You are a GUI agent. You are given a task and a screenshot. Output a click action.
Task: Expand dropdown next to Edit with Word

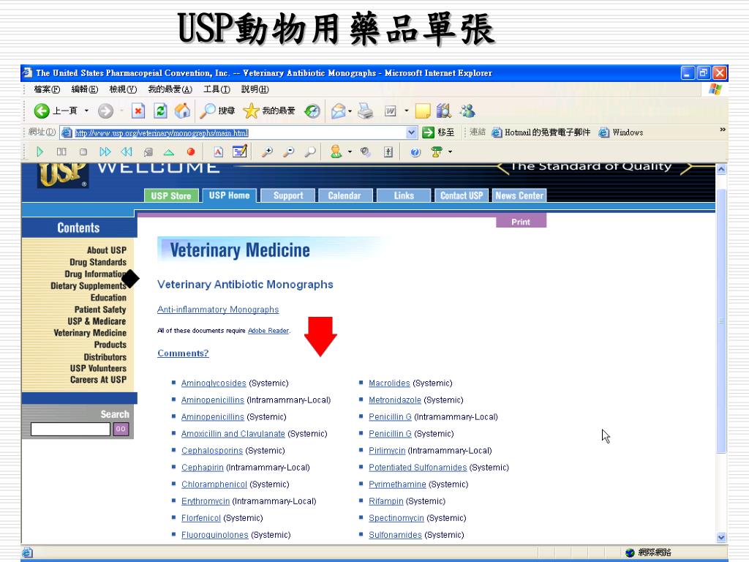click(407, 111)
